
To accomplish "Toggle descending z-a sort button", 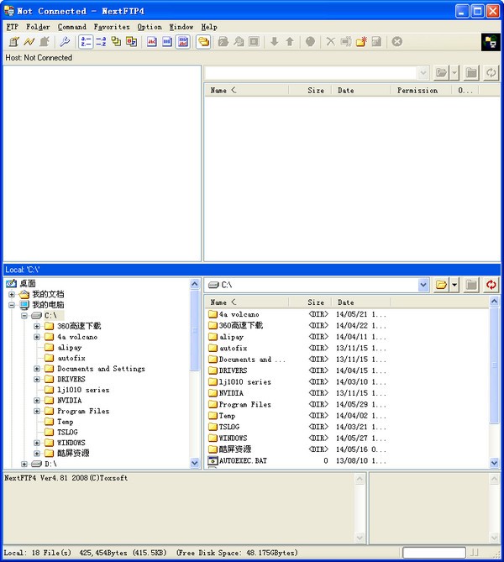I will [101, 41].
